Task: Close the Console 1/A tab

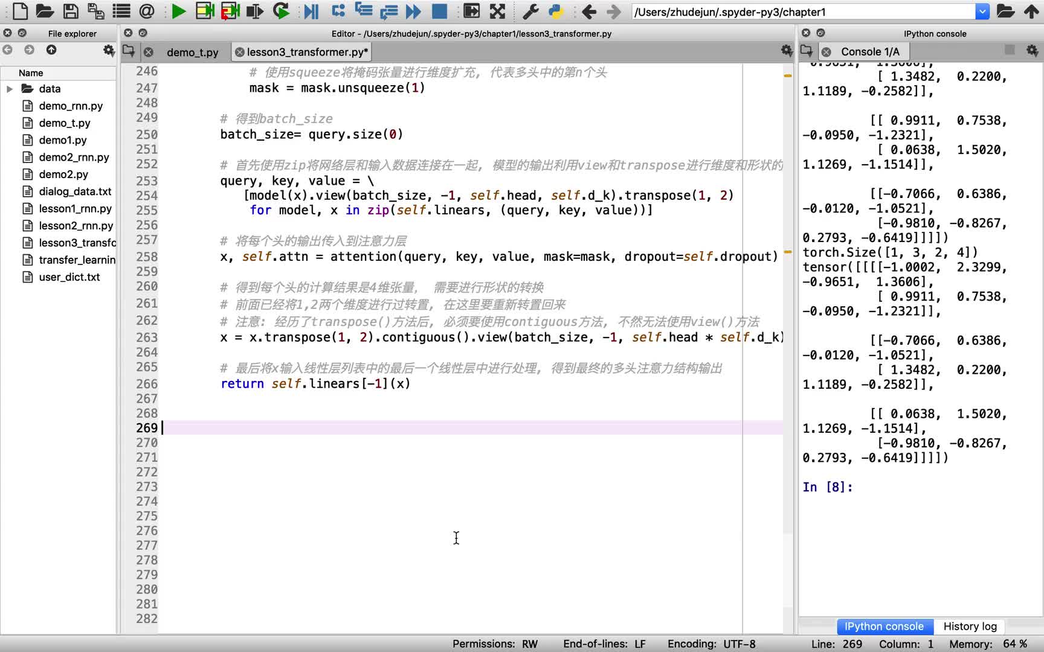Action: tap(826, 52)
